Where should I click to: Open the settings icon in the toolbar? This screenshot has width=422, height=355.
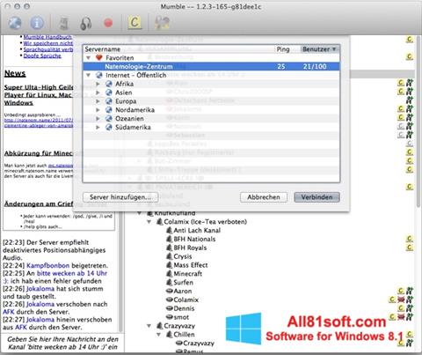pyautogui.click(x=162, y=23)
